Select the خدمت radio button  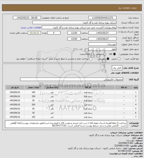(x=105, y=54)
